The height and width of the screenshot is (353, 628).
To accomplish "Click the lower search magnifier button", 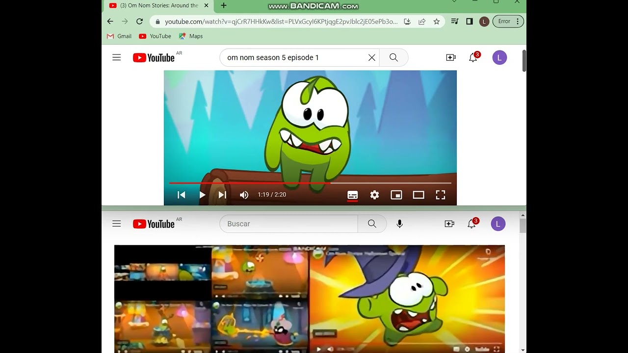I will click(x=372, y=224).
